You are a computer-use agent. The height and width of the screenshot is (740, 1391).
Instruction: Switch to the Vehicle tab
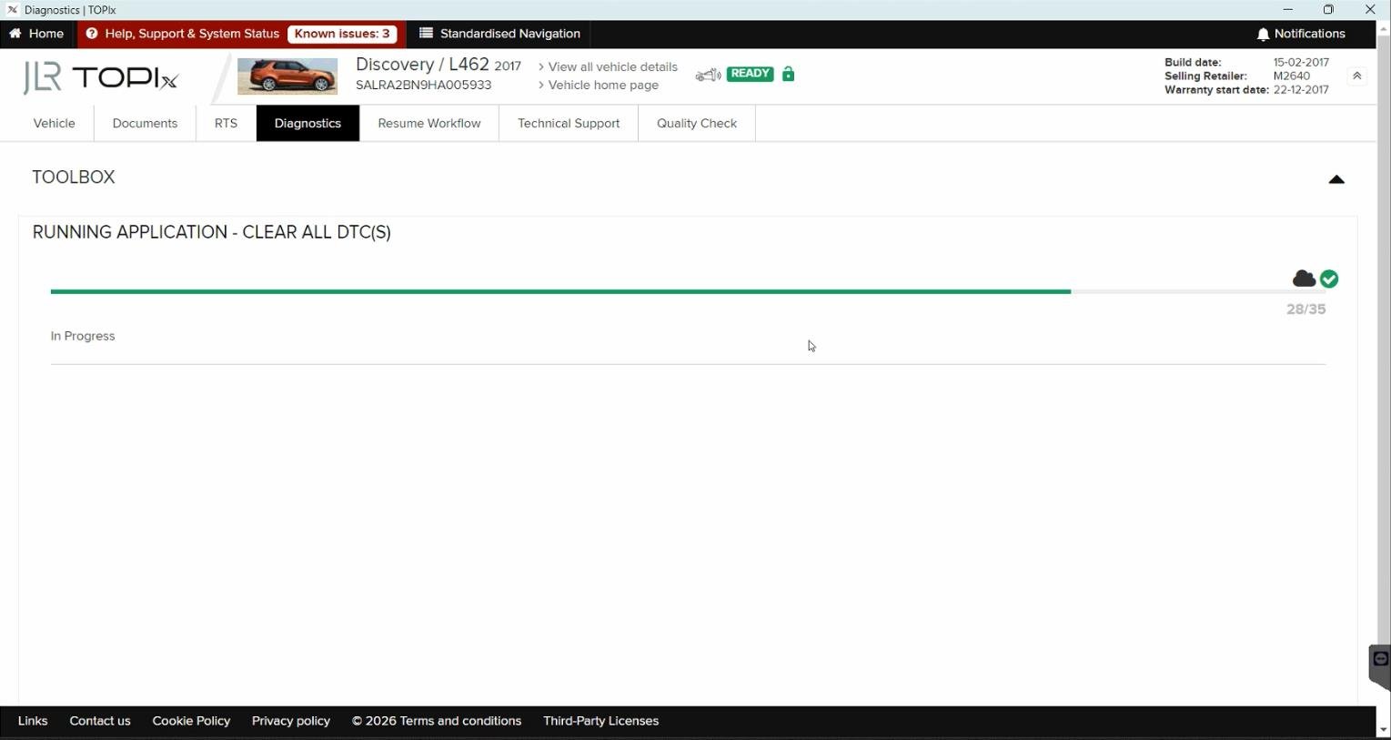click(x=54, y=124)
